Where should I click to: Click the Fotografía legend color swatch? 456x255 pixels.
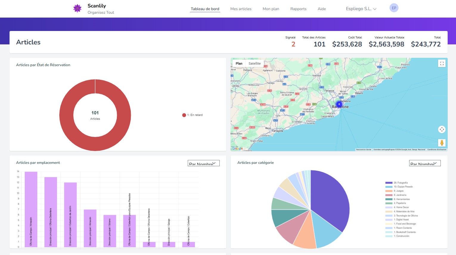[x=389, y=183]
